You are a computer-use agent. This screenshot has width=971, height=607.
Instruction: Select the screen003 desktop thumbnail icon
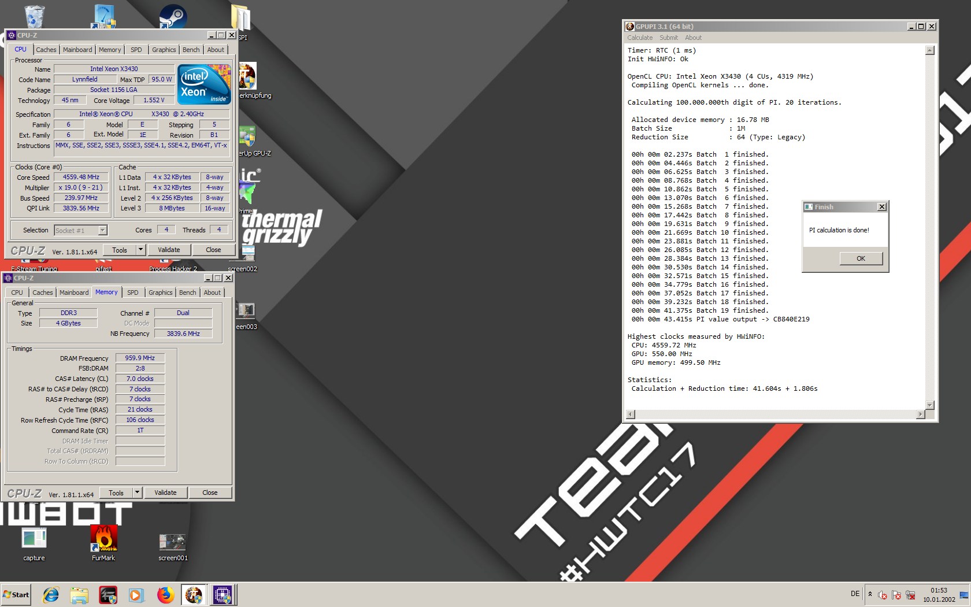(247, 310)
